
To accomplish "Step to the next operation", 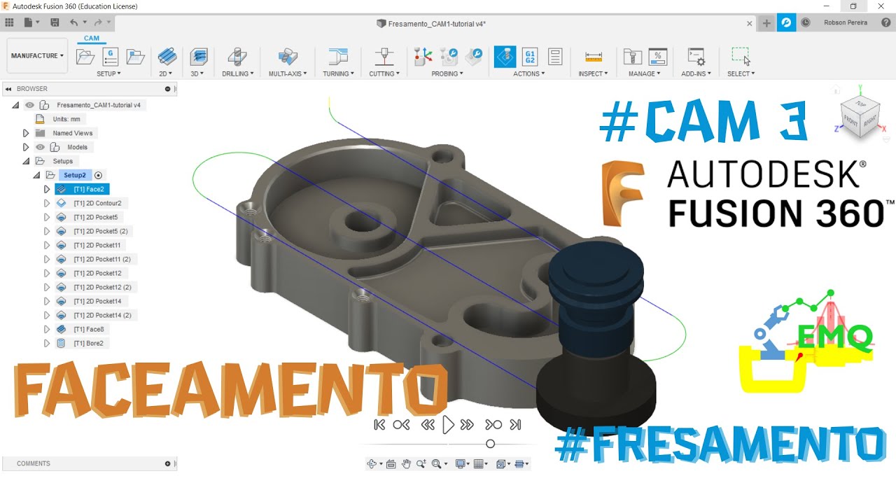I will click(x=493, y=424).
